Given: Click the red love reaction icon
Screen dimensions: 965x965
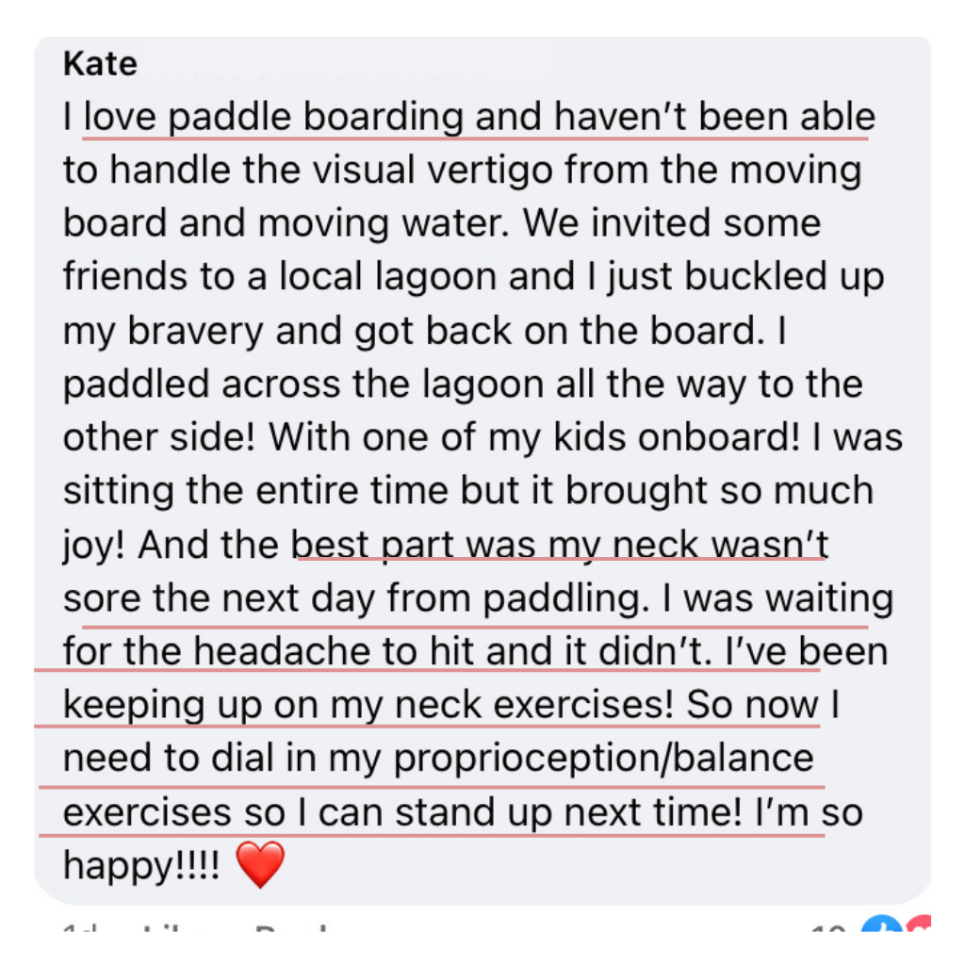Looking at the screenshot, I should (918, 924).
